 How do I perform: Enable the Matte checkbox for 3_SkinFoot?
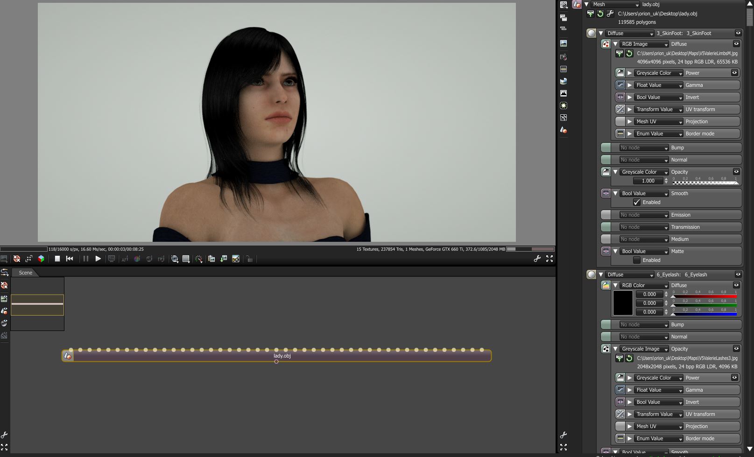[x=637, y=260]
